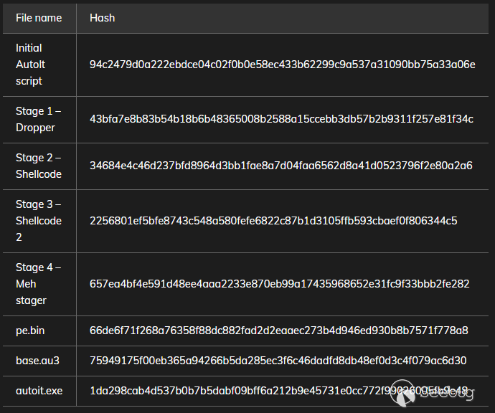This screenshot has height=413, width=495.
Task: Select the pe.bin file name cell
Action: click(x=32, y=331)
